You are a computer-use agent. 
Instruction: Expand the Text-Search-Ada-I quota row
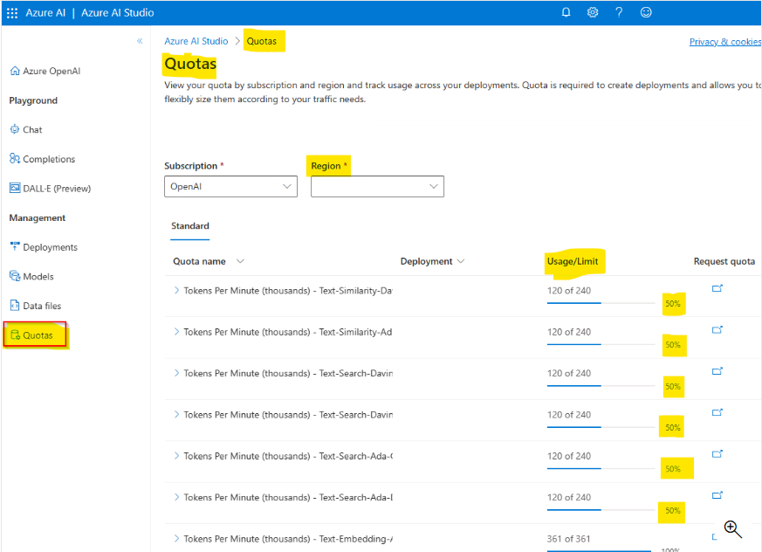click(x=176, y=497)
